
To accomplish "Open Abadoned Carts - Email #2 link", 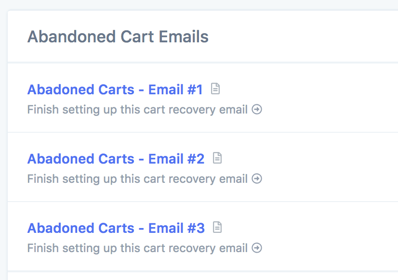I will point(116,159).
